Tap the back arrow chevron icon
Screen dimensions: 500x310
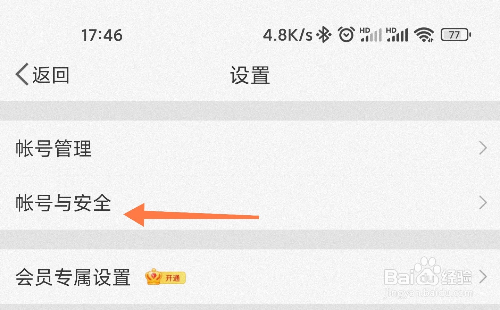(22, 74)
